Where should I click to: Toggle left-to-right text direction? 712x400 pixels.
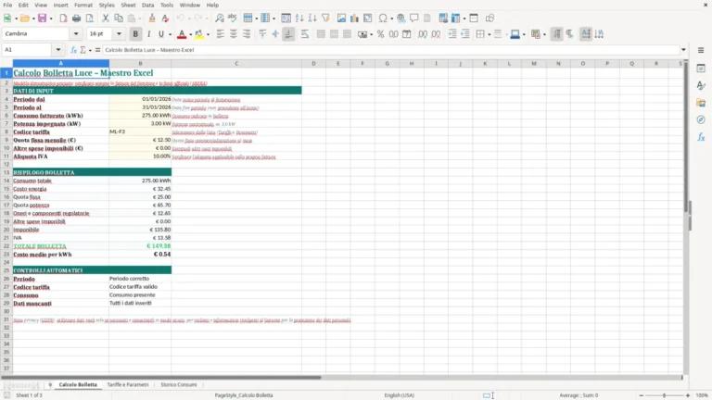[556, 34]
